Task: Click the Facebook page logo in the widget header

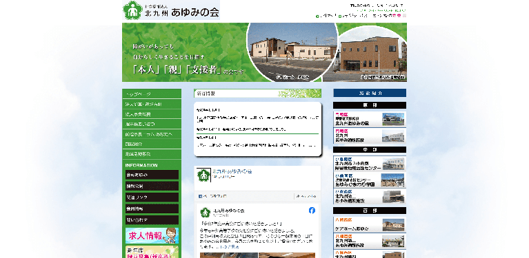Action: [203, 175]
